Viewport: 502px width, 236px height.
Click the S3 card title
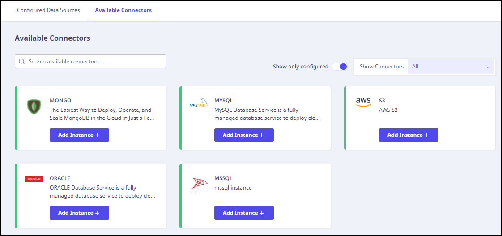pos(382,101)
